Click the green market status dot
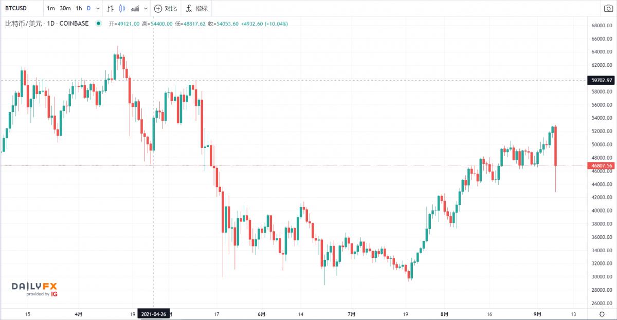617x320 pixels. coord(98,24)
